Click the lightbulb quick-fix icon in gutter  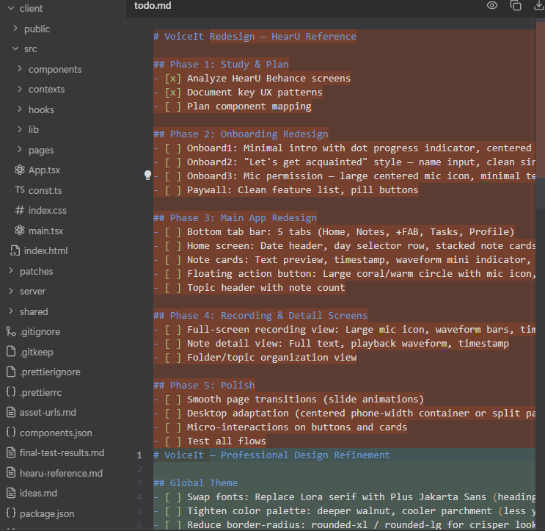147,176
